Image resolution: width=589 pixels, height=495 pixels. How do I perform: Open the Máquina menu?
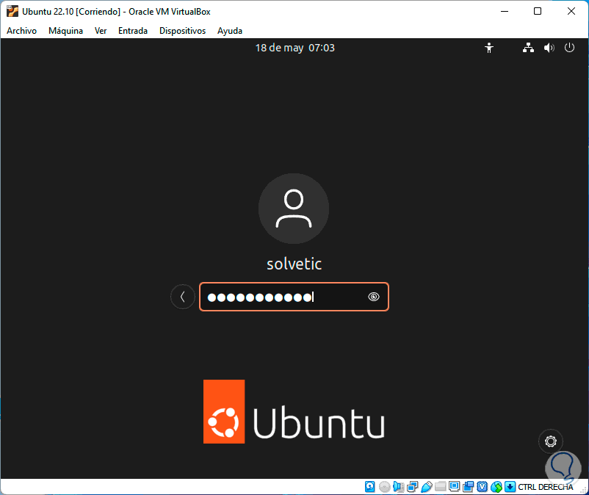pos(65,31)
